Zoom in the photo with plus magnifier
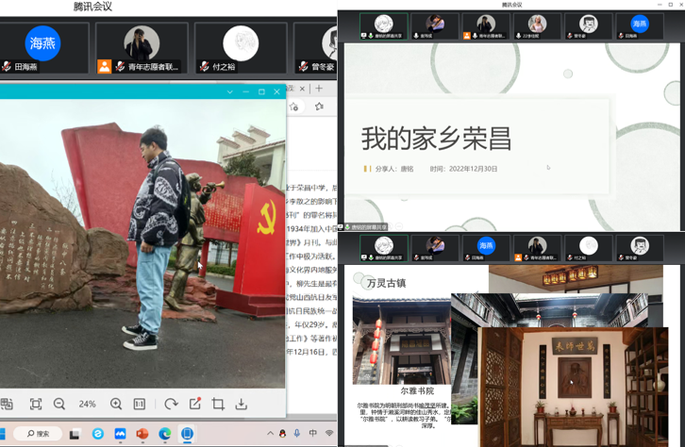This screenshot has width=685, height=447. 116,404
